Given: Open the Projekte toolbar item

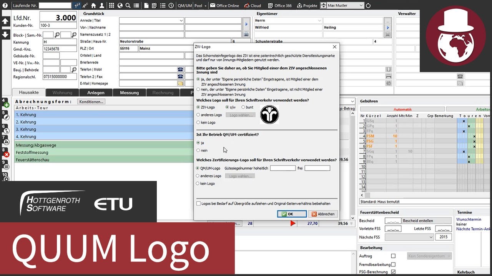Looking at the screenshot, I should pos(306,6).
